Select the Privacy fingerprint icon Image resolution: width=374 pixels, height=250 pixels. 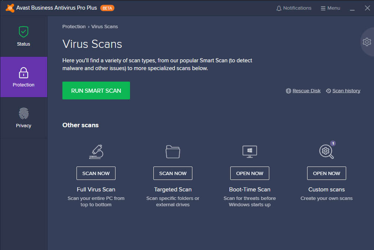coord(23,114)
